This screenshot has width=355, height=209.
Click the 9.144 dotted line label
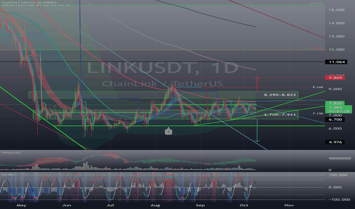click(318, 87)
